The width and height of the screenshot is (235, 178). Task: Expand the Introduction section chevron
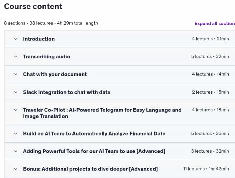16,39
